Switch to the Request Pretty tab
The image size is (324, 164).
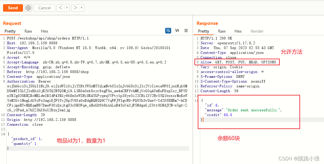pyautogui.click(x=10, y=31)
